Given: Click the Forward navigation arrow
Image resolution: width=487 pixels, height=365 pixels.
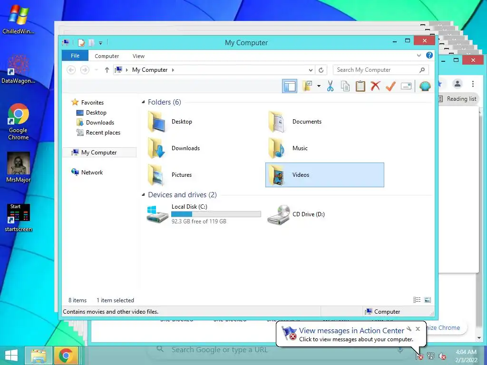Looking at the screenshot, I should point(85,70).
